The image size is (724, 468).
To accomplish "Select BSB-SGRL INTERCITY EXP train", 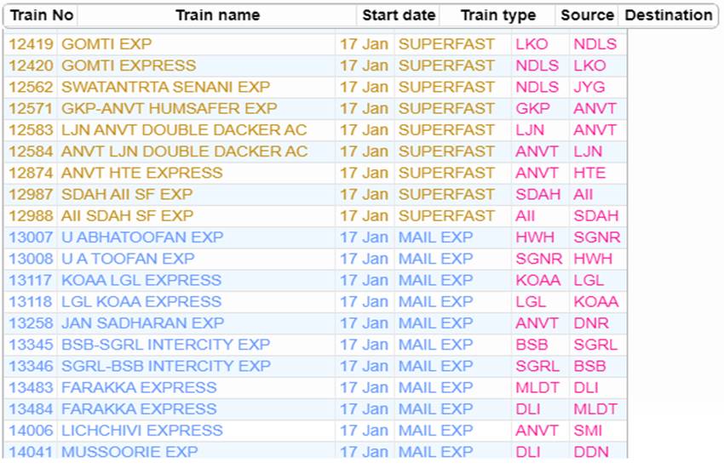I will pyautogui.click(x=165, y=345).
